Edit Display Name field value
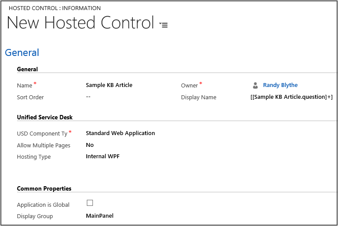The image size is (338, 226). pos(292,97)
